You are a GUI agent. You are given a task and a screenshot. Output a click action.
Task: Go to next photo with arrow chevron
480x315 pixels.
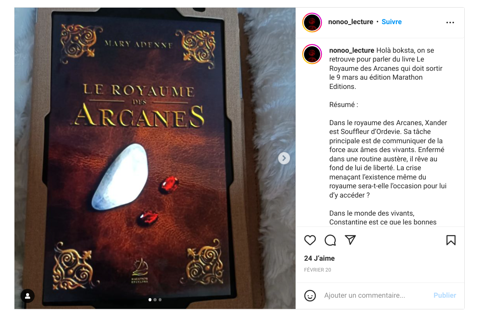point(284,158)
